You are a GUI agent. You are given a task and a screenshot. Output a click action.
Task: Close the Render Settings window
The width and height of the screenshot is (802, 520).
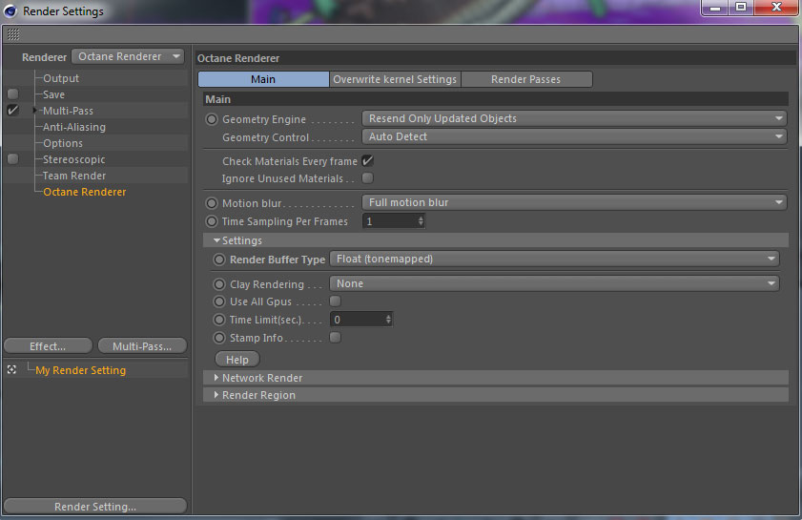(776, 8)
